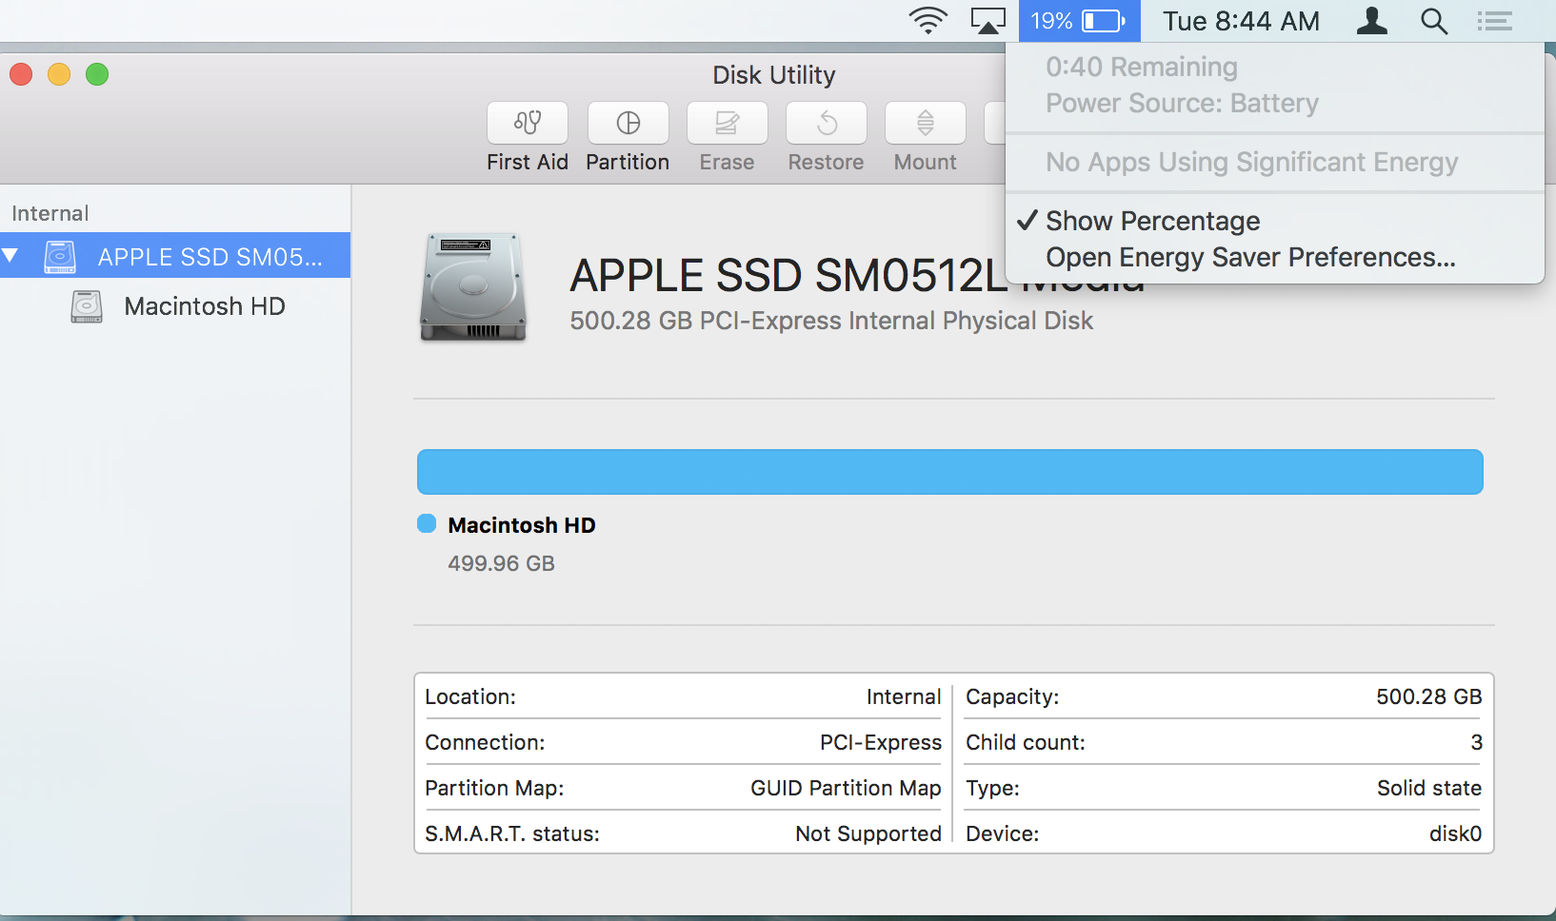Open the AirPlay display menu

(987, 20)
